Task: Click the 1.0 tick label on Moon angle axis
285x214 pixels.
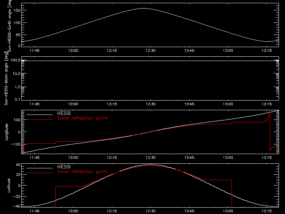Action: pyautogui.click(x=17, y=87)
